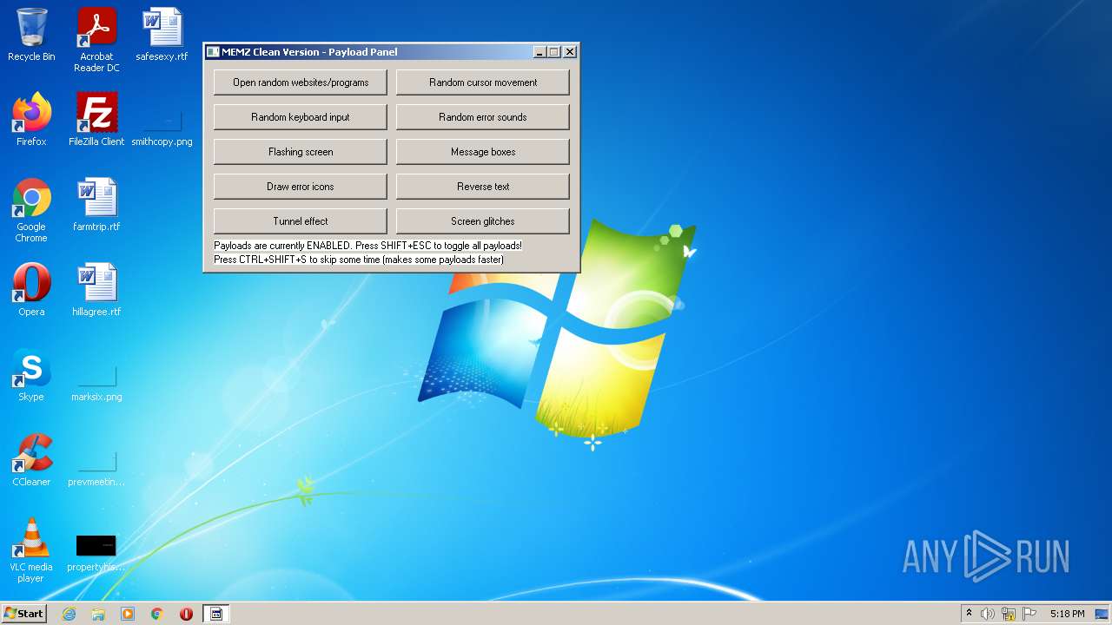Open Skype desktop shortcut
Viewport: 1112px width, 625px height.
(31, 375)
